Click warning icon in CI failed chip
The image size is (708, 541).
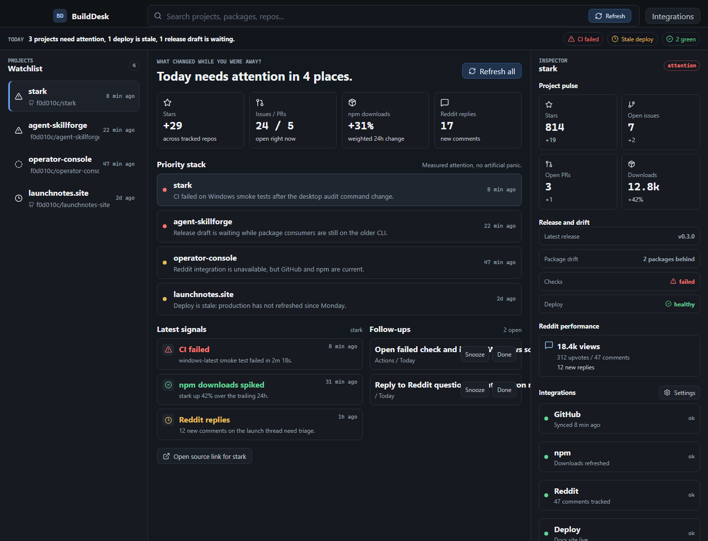click(571, 39)
